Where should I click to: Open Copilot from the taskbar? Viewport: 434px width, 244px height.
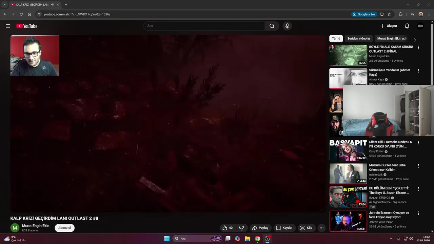point(238,239)
